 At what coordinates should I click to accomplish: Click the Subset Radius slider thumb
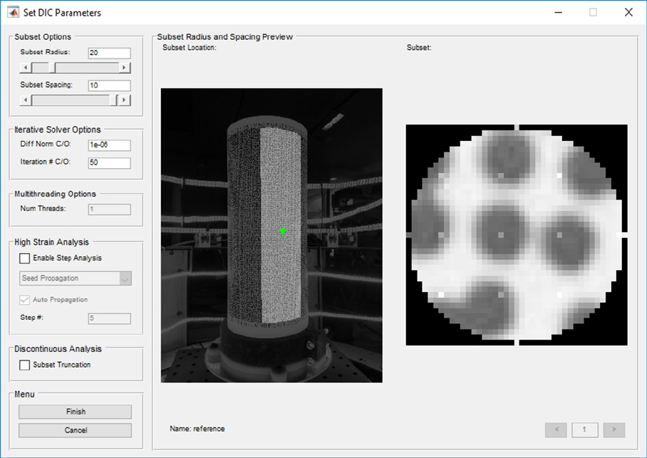(51, 68)
